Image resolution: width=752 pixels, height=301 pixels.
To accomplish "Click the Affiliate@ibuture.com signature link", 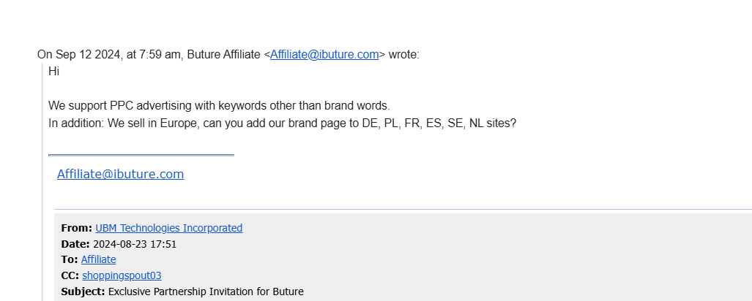I will [x=120, y=174].
